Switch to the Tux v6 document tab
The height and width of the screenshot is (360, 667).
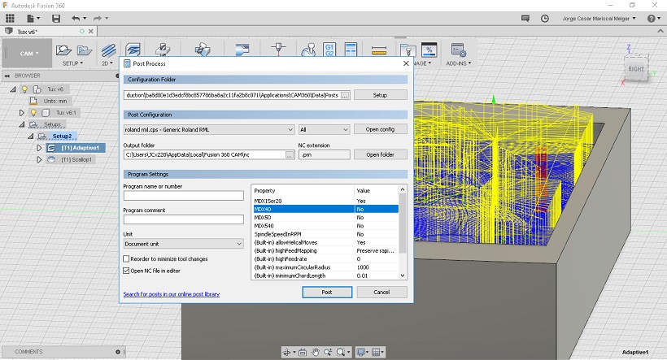point(27,32)
